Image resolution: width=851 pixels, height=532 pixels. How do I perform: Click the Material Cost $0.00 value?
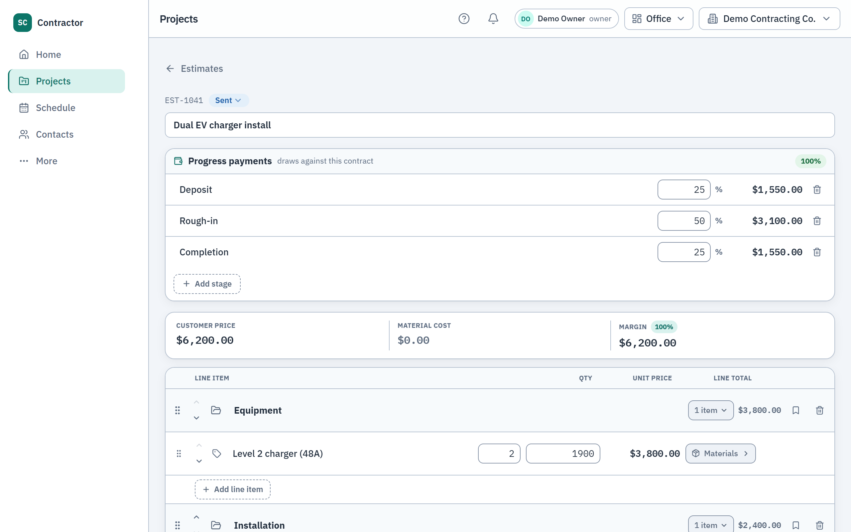414,340
